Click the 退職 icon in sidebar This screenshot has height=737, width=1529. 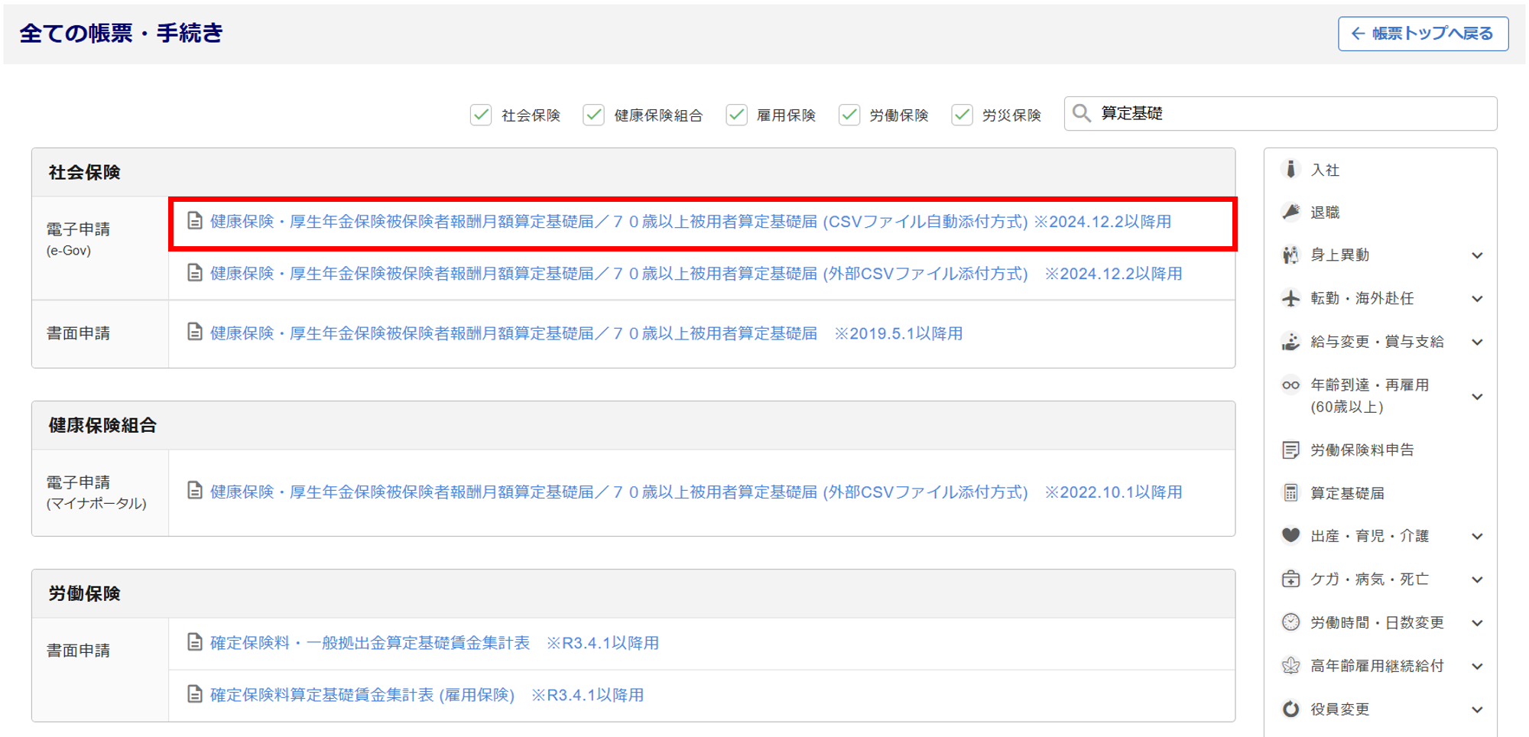coord(1290,212)
